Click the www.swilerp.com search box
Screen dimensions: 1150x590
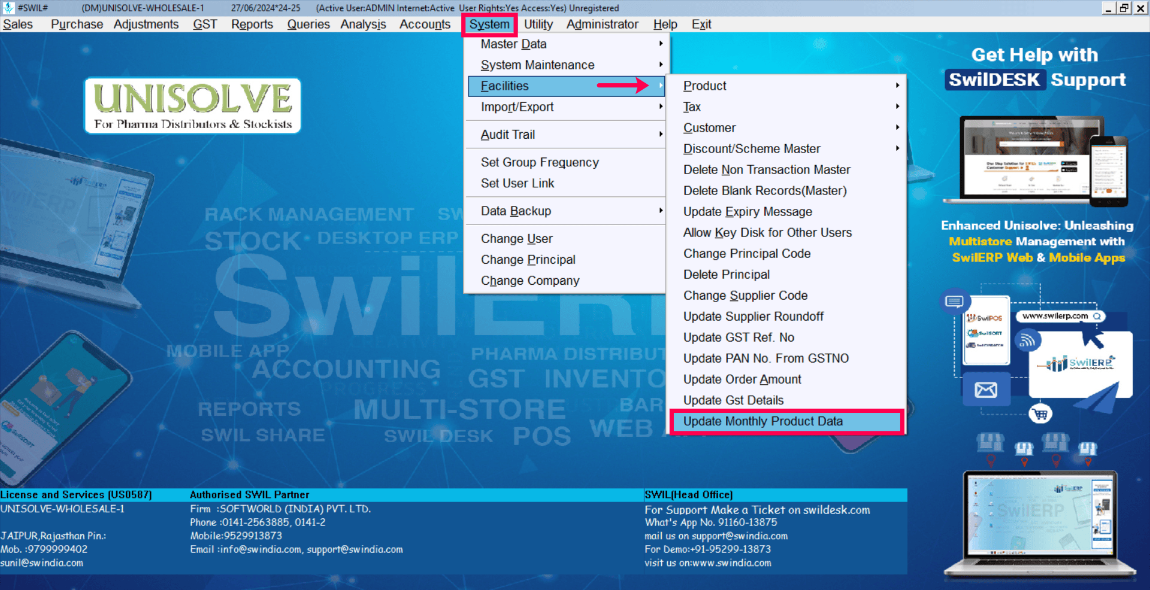(x=1060, y=316)
